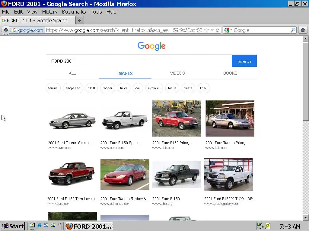Select the FORD 2001 - Google Search tab

click(x=38, y=20)
